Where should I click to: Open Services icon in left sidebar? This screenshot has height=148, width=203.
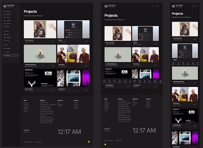pos(5,23)
